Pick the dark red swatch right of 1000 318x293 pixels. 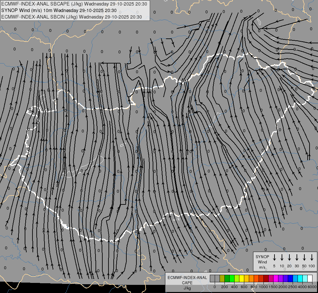pos(266,279)
